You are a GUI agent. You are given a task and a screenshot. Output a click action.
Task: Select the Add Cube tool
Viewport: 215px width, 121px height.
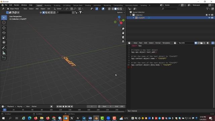pyautogui.click(x=4, y=58)
